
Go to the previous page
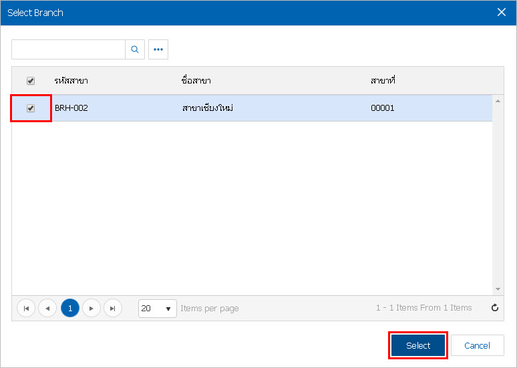pyautogui.click(x=47, y=309)
